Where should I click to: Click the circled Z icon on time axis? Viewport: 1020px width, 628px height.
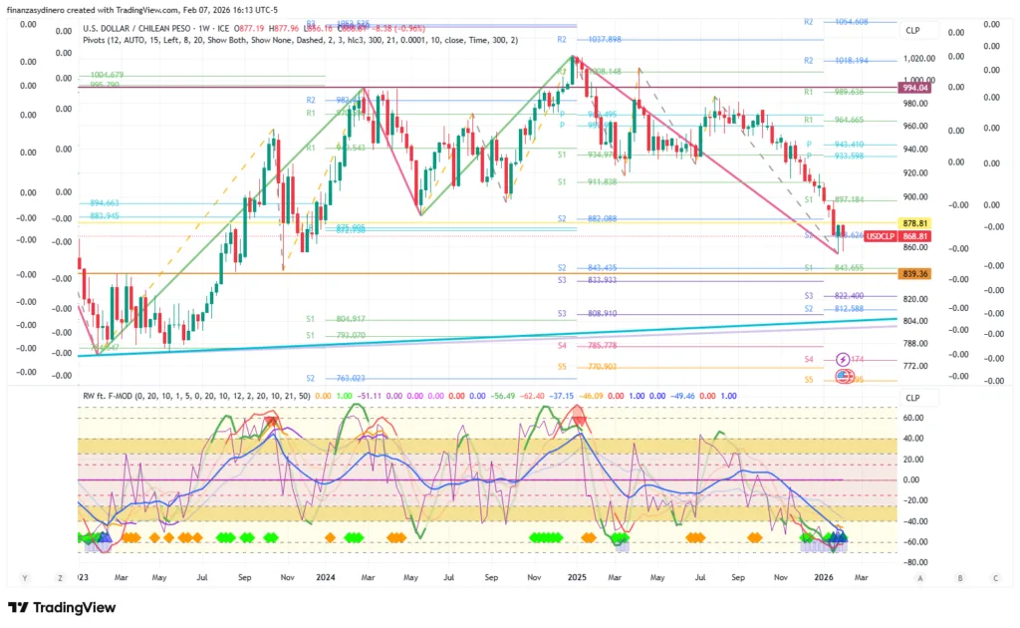60,577
